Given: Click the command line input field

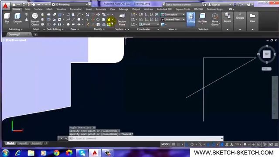Looking at the screenshot, I should 146,138.
